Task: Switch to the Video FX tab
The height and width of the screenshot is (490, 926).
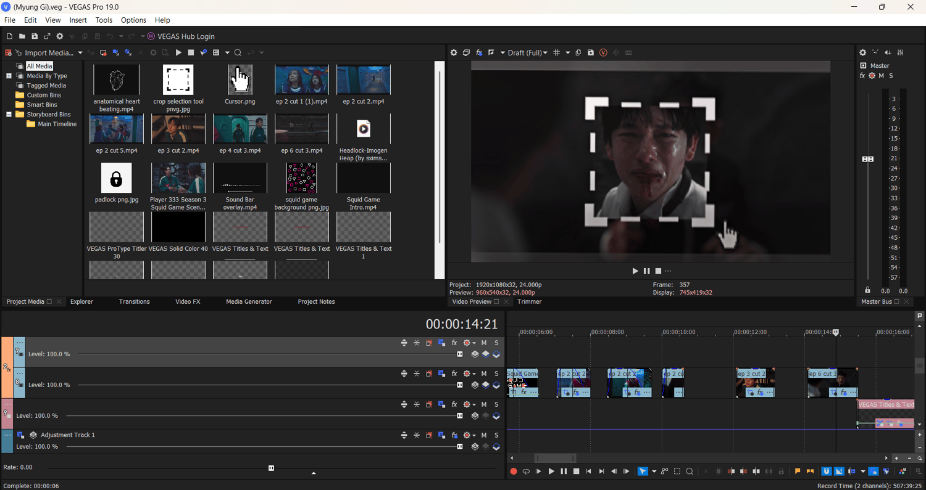Action: coord(188,301)
